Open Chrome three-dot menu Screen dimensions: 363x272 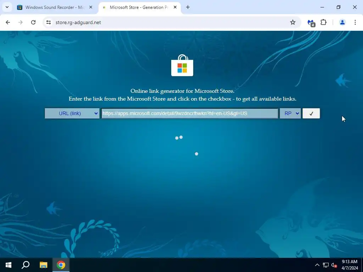click(355, 22)
